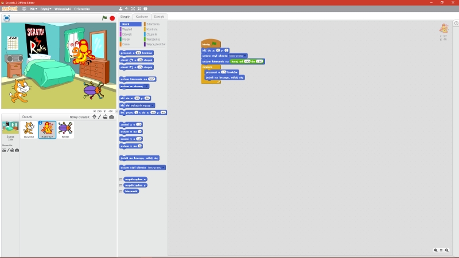
Task: Choose new backdrop from library icon
Action: pyautogui.click(x=4, y=150)
